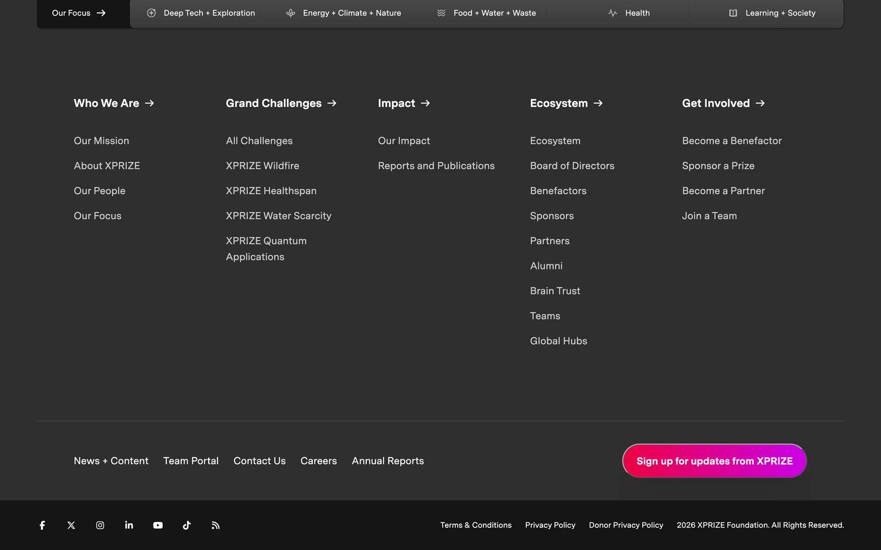View All Challenges
The height and width of the screenshot is (550, 881).
coord(259,141)
